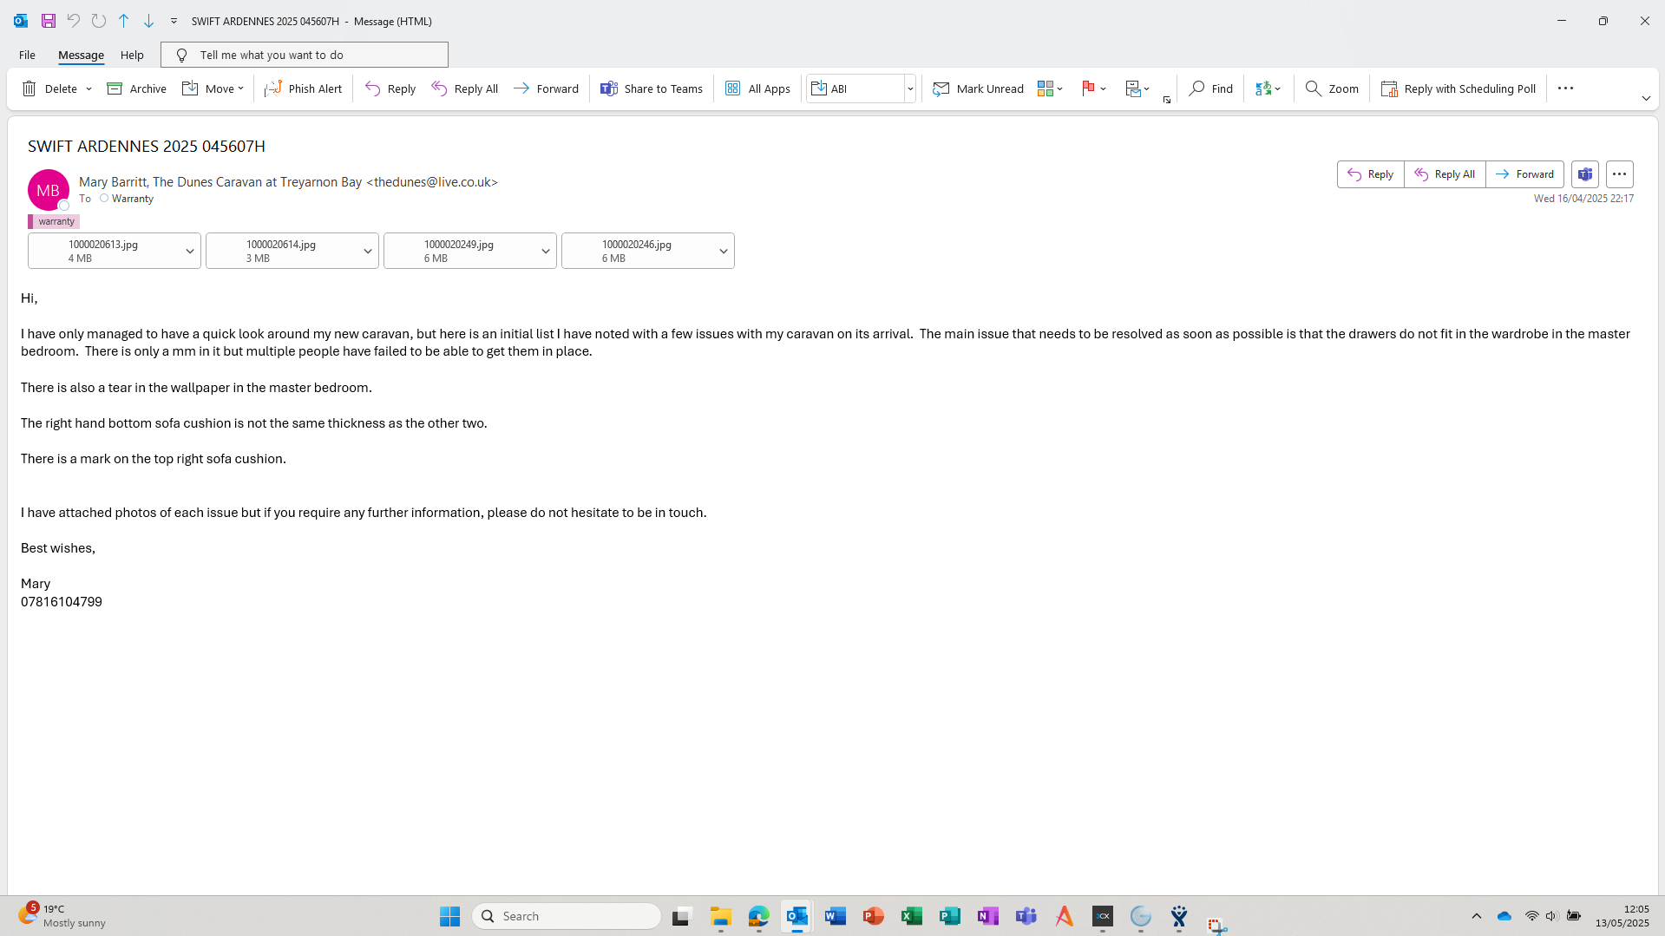
Task: Open the Categorize color dropdown
Action: (1050, 88)
